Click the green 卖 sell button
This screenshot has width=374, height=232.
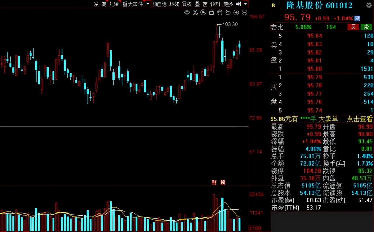[366, 27]
